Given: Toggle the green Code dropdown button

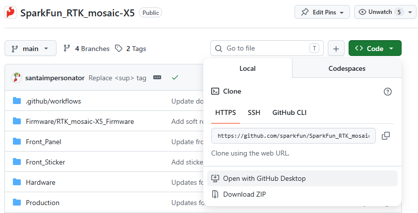Looking at the screenshot, I should pos(375,48).
